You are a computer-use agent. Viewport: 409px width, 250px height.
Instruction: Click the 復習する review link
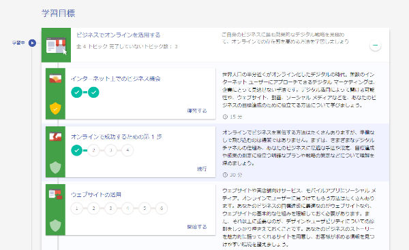[197, 111]
